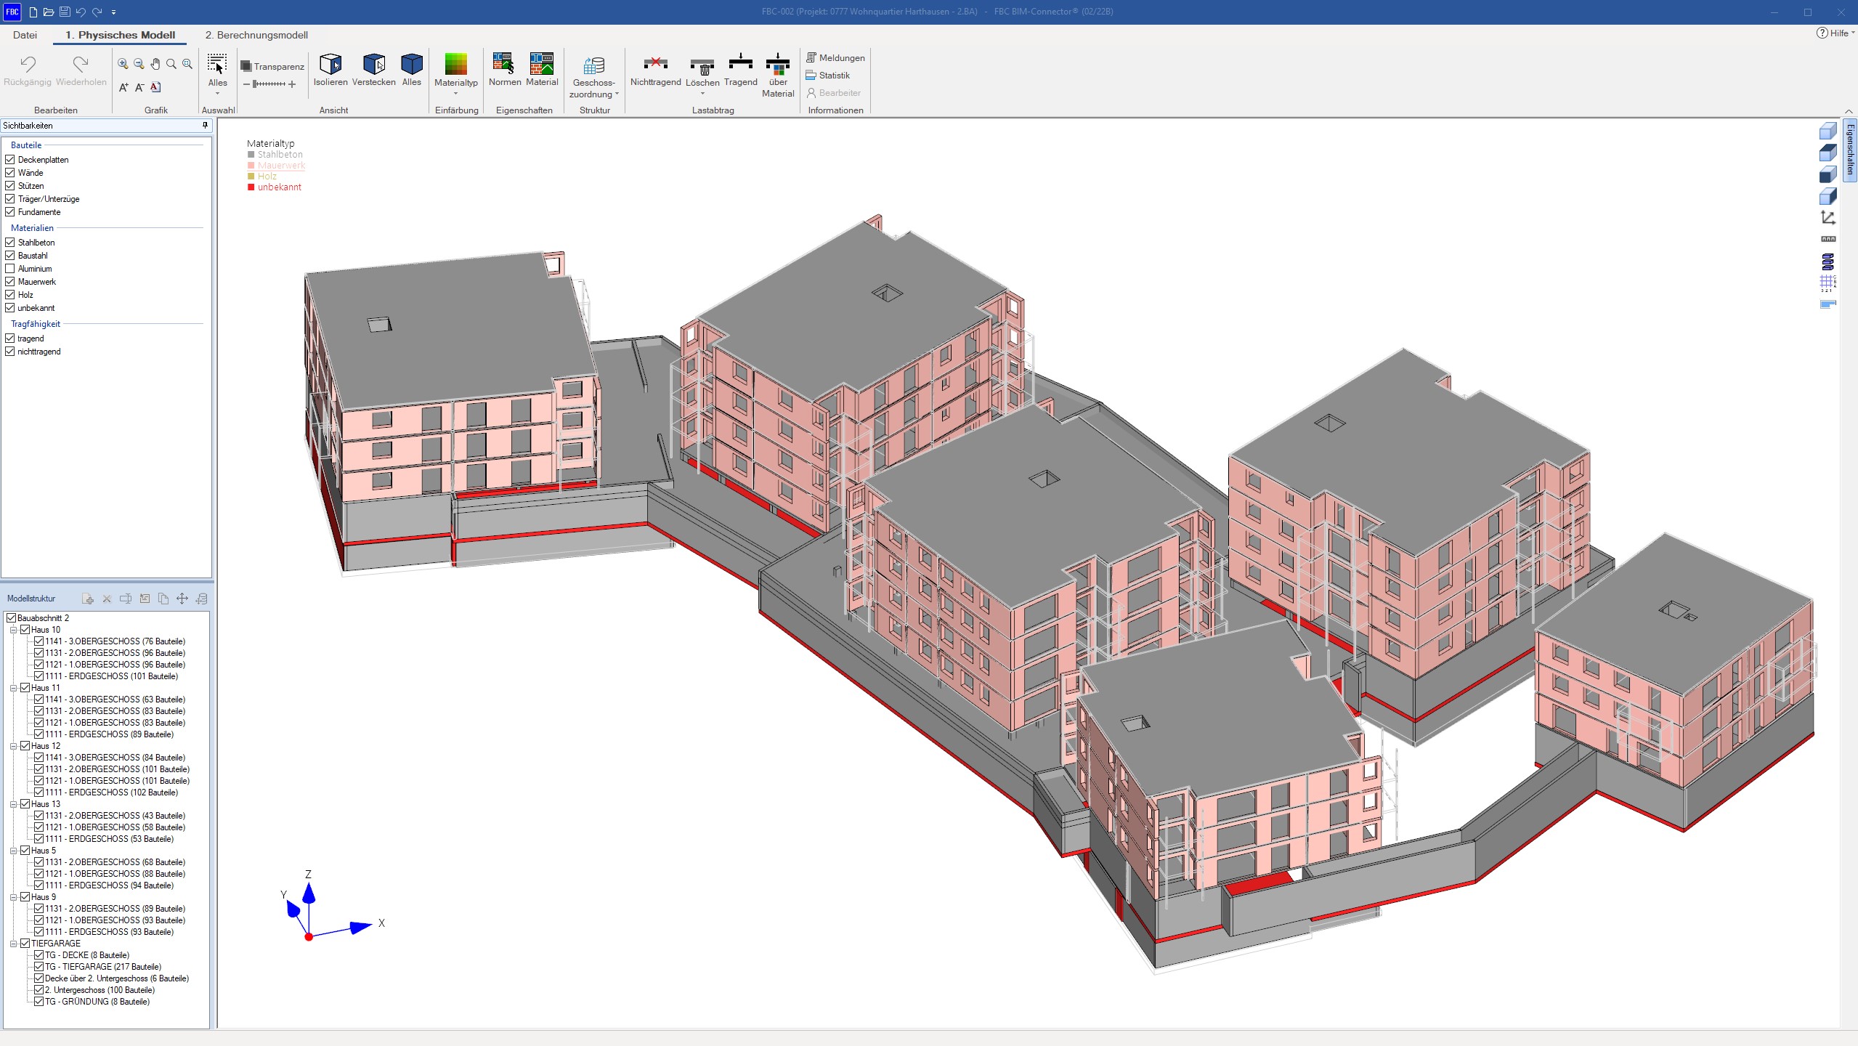Pin the Sichtbarkeiten panel
The height and width of the screenshot is (1046, 1858).
pyautogui.click(x=205, y=125)
